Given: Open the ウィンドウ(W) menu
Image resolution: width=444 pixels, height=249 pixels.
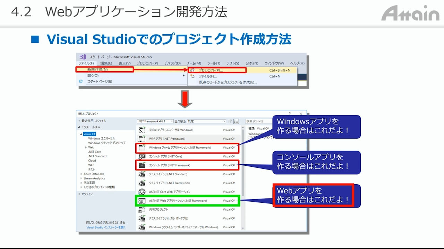Looking at the screenshot, I should [x=274, y=63].
